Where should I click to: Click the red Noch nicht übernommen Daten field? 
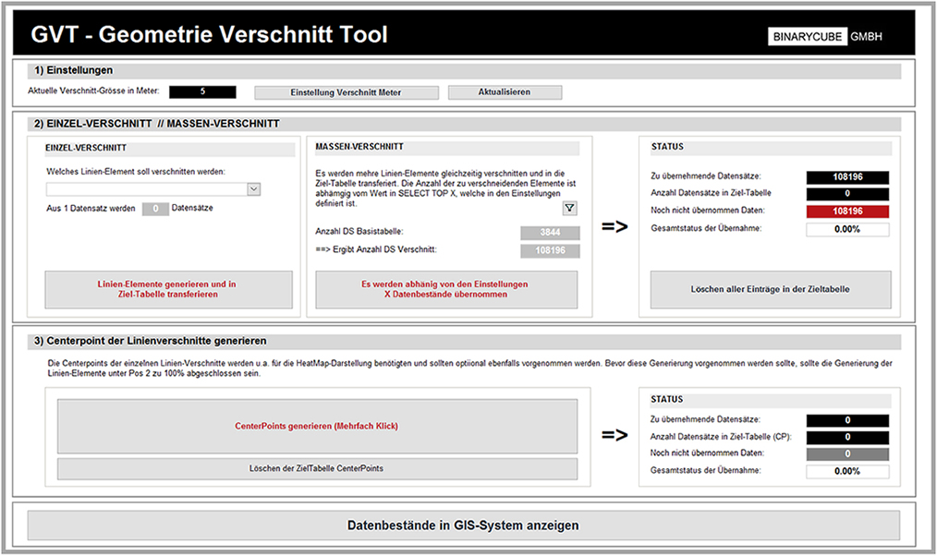(x=847, y=212)
